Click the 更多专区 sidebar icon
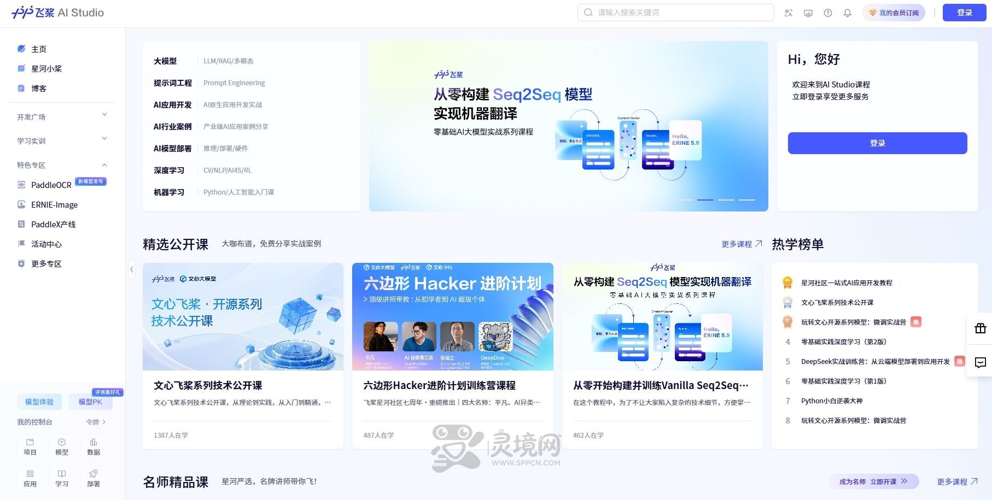The width and height of the screenshot is (992, 500). click(x=21, y=264)
